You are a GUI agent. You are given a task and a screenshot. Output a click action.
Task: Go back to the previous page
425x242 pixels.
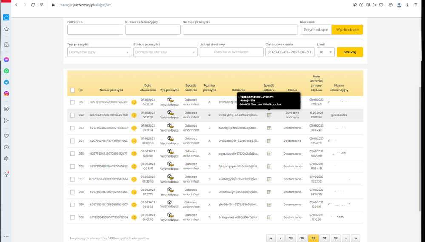click(17, 5)
